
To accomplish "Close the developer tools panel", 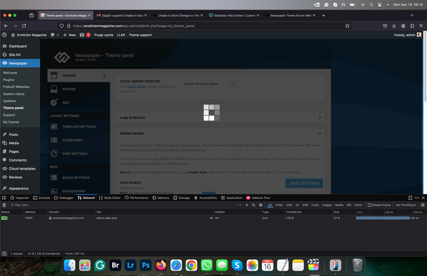I will click(423, 198).
